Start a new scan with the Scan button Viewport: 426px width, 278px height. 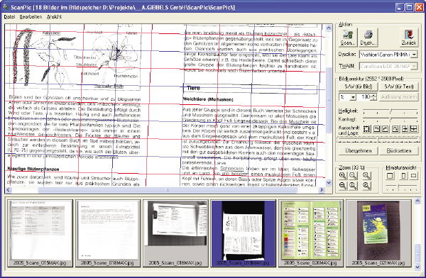[x=348, y=37]
